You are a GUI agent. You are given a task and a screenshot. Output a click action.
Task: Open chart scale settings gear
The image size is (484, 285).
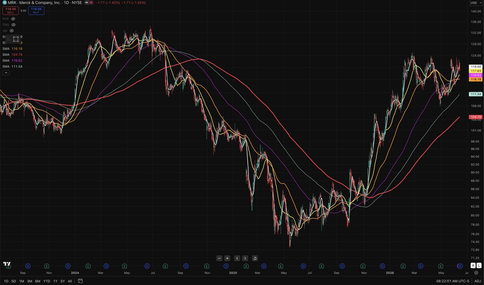[476, 273]
